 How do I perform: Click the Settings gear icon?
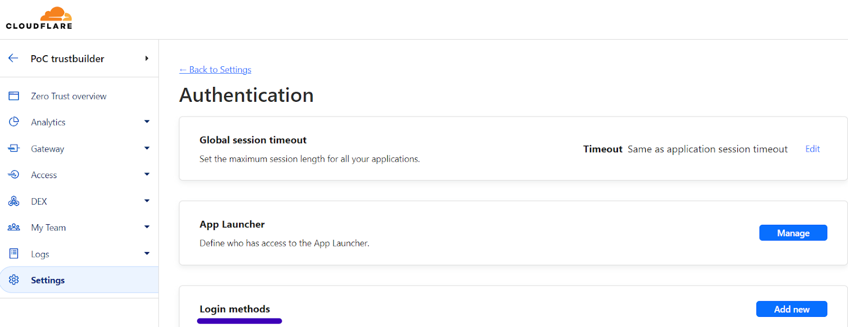[14, 280]
